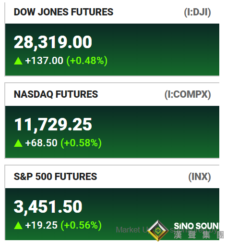This screenshot has height=244, width=226.
Task: Select the 3,451.50 S&P price
Action: (48, 206)
